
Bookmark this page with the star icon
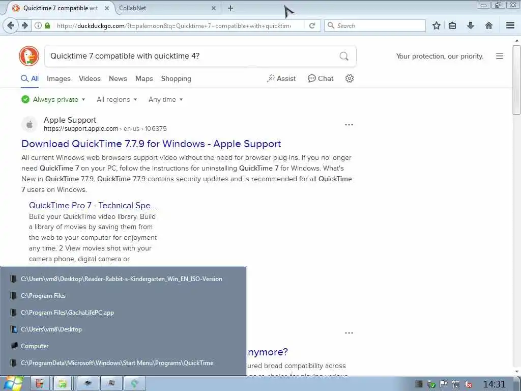(436, 25)
